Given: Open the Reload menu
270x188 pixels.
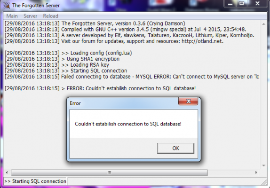Looking at the screenshot, I should (x=50, y=16).
